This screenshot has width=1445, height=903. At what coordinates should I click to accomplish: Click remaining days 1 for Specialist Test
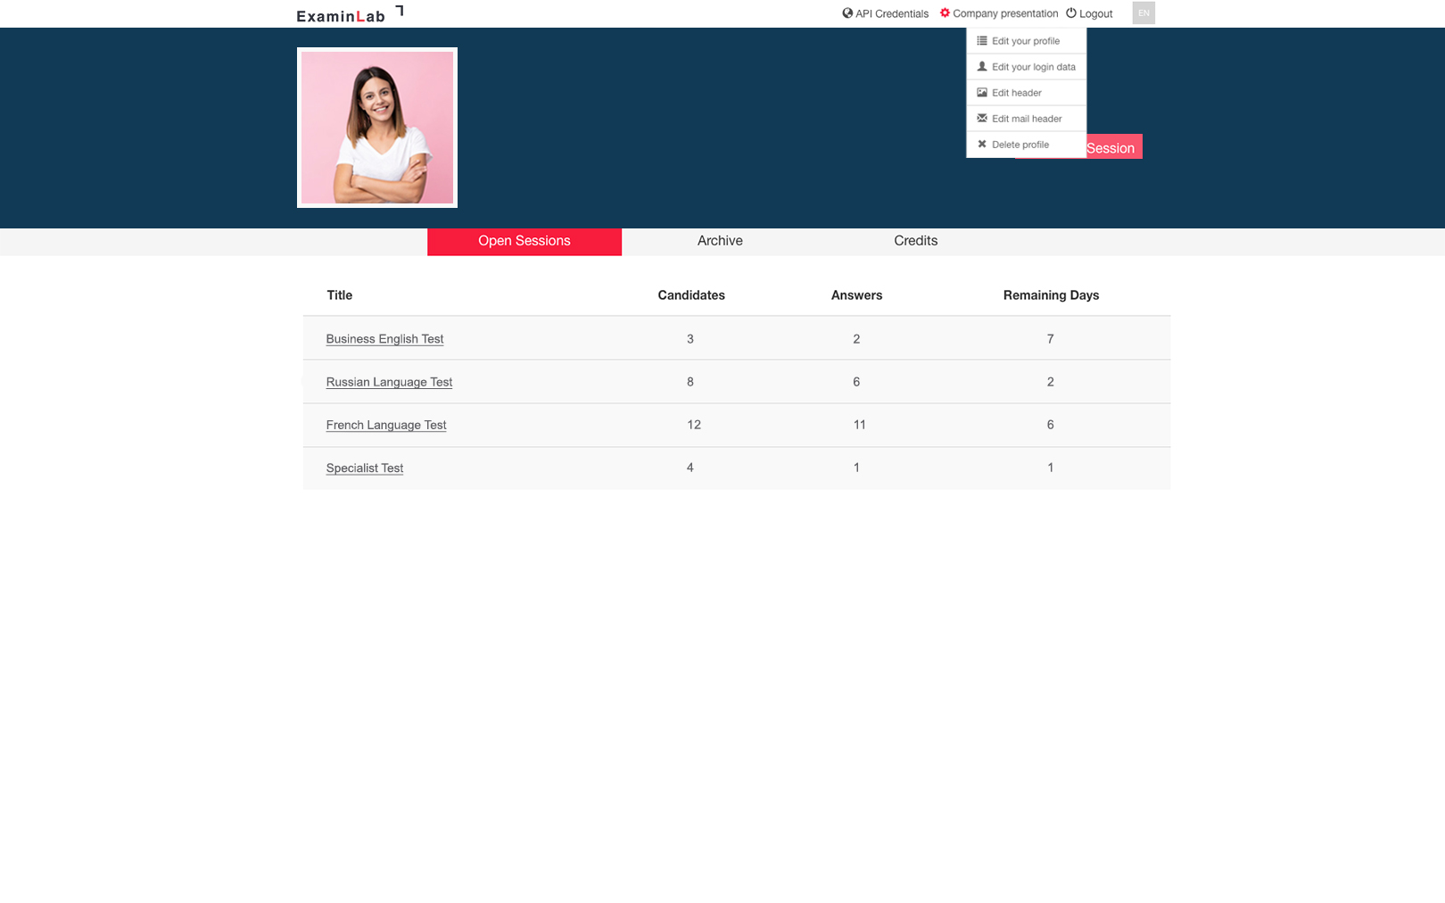(1051, 468)
